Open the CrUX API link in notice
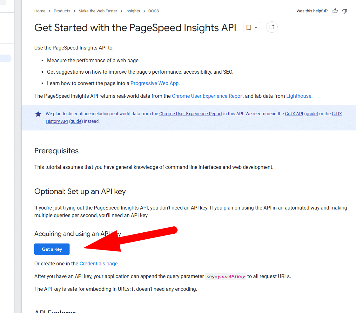 294,114
